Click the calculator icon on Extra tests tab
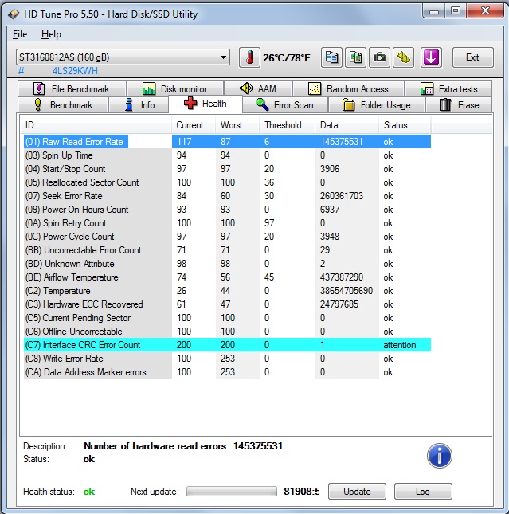The image size is (509, 514). point(427,88)
